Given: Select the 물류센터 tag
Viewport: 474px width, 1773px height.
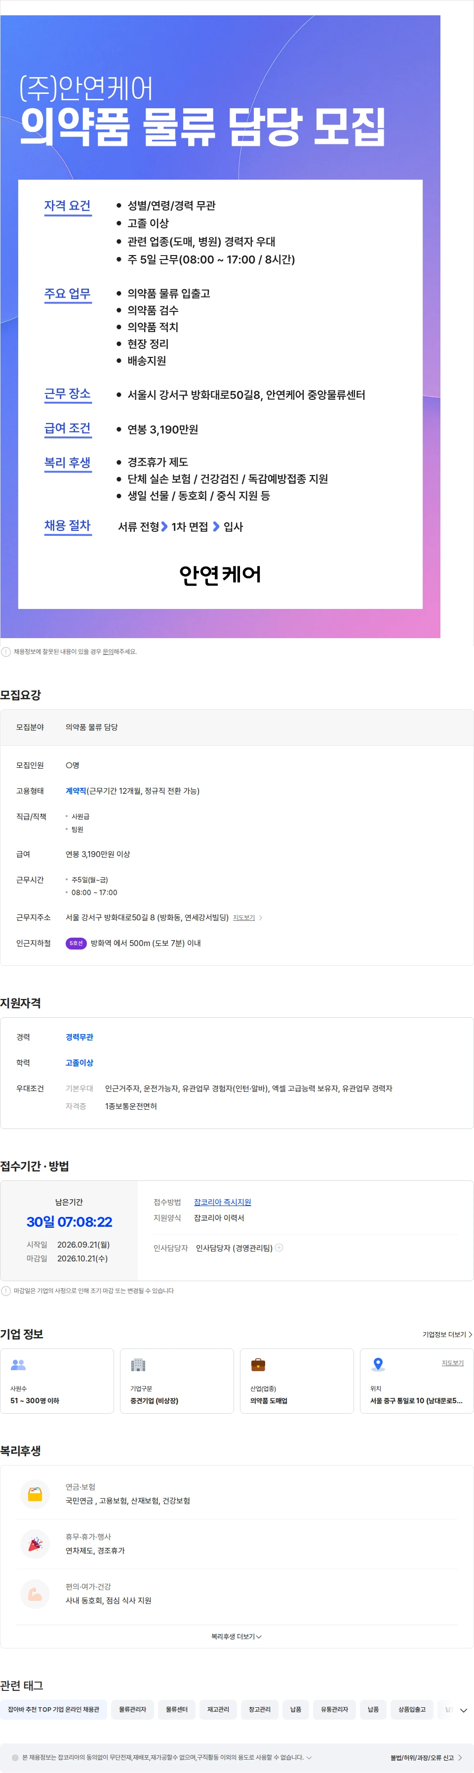Looking at the screenshot, I should click(177, 1709).
